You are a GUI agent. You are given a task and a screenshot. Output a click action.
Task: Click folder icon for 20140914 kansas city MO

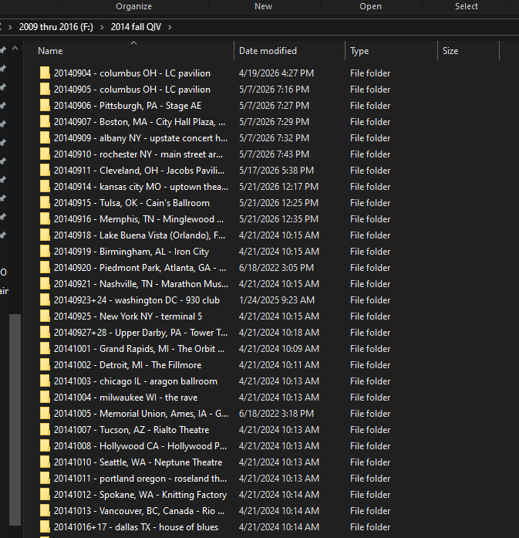coord(45,187)
